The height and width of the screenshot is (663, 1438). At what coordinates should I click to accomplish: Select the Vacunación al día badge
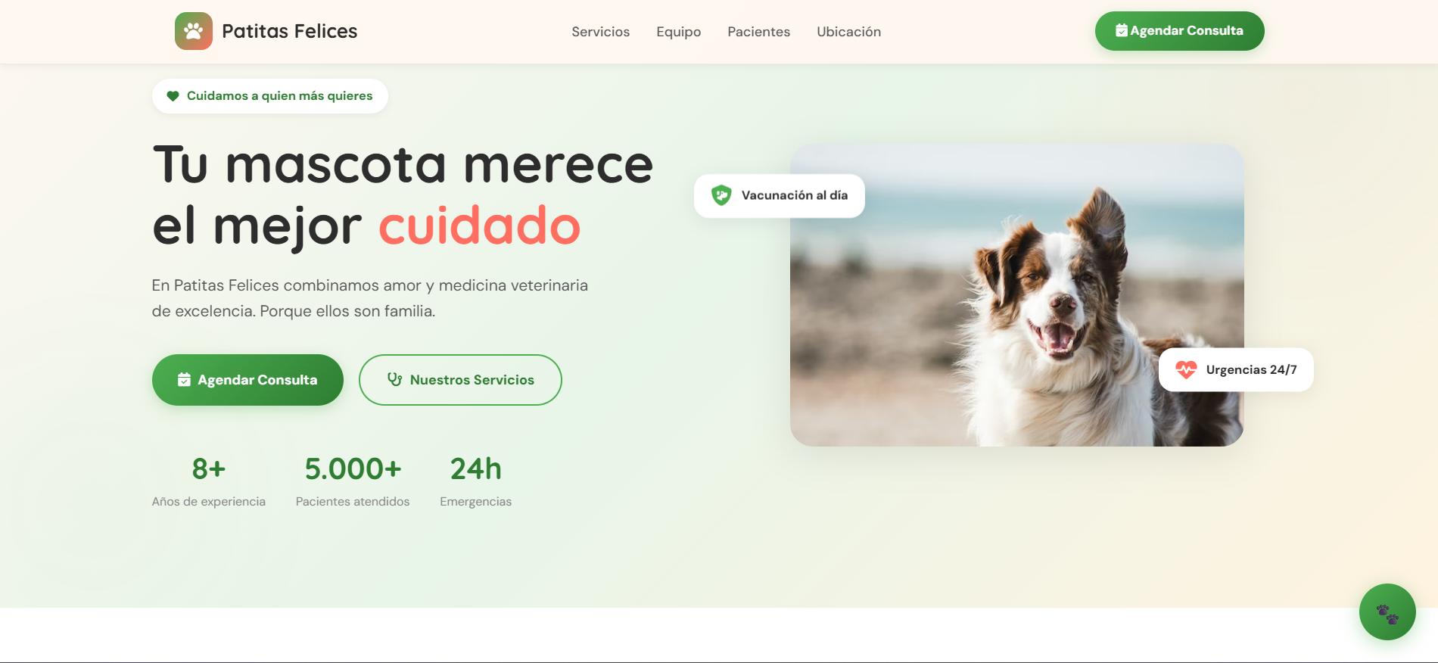(x=779, y=195)
